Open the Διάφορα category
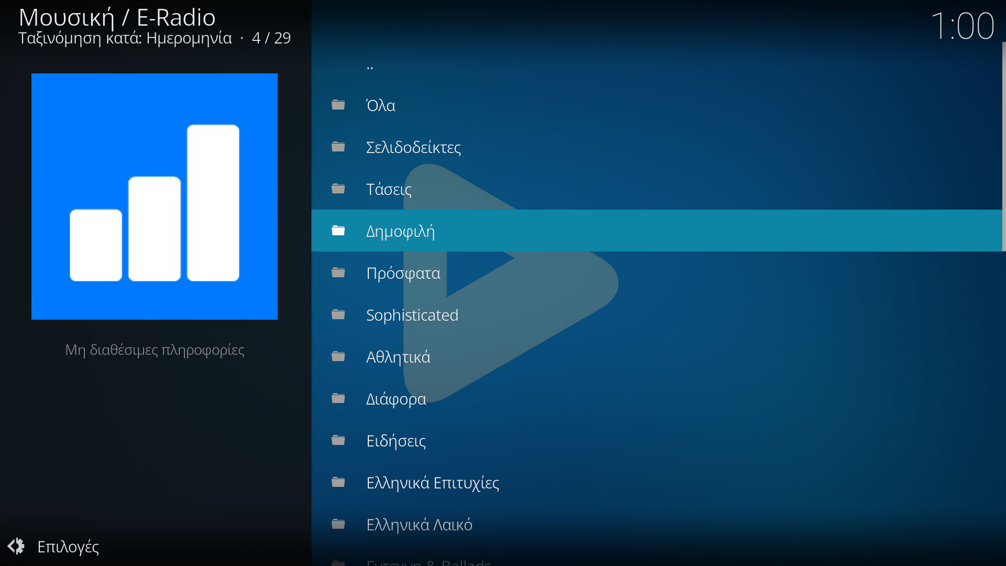 [x=396, y=399]
